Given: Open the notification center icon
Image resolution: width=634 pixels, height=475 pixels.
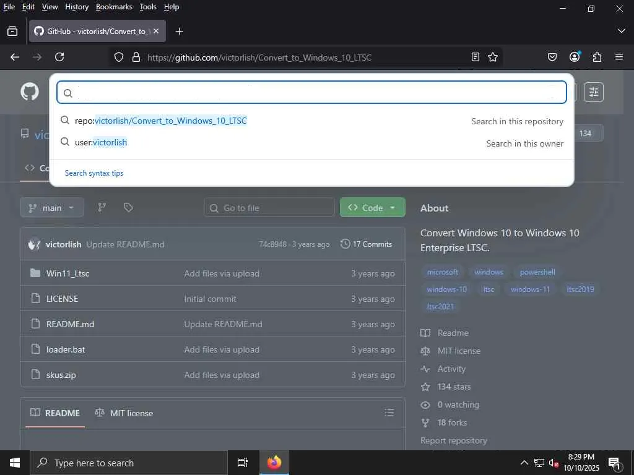Looking at the screenshot, I should 614,463.
